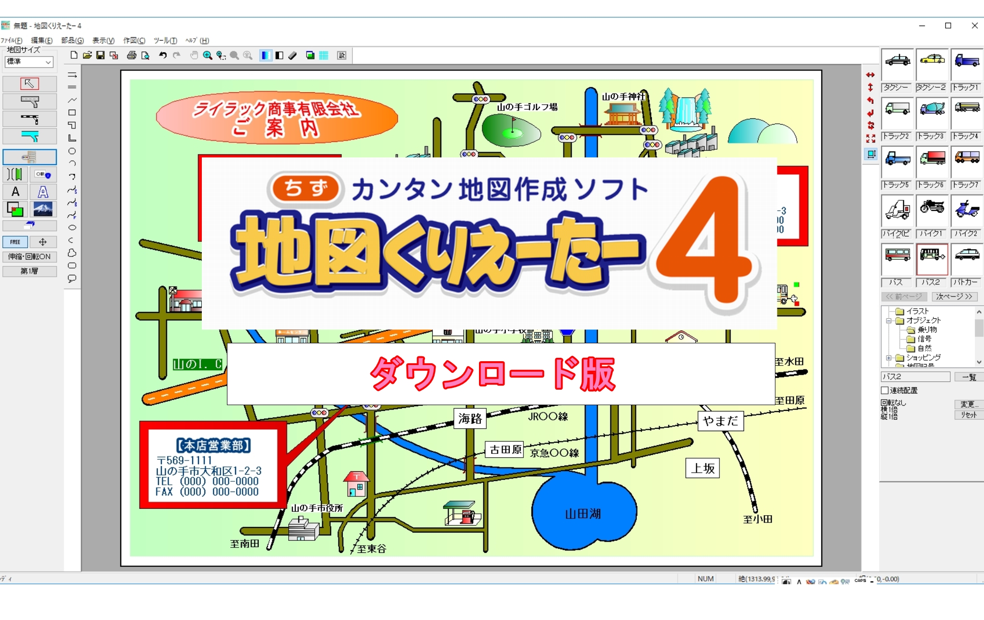Select the eraser tool in left panel
This screenshot has height=620, width=984.
[x=29, y=225]
